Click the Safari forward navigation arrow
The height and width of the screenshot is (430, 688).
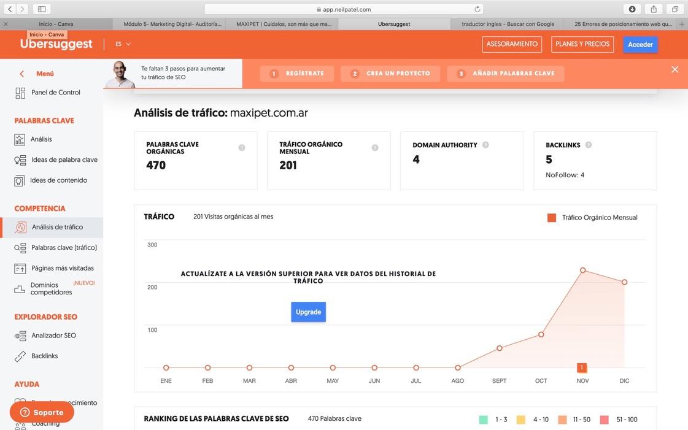[22, 9]
